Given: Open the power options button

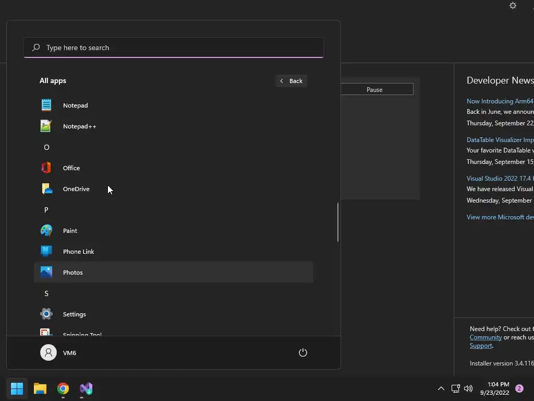Looking at the screenshot, I should click(x=303, y=352).
